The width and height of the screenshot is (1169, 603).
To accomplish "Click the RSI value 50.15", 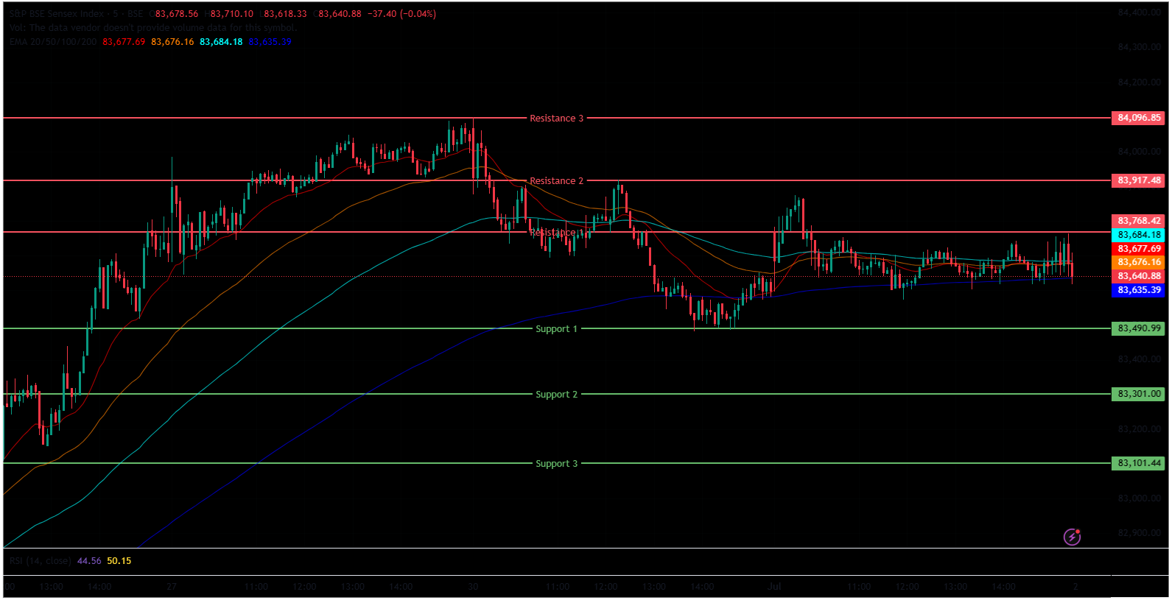I will coord(119,561).
